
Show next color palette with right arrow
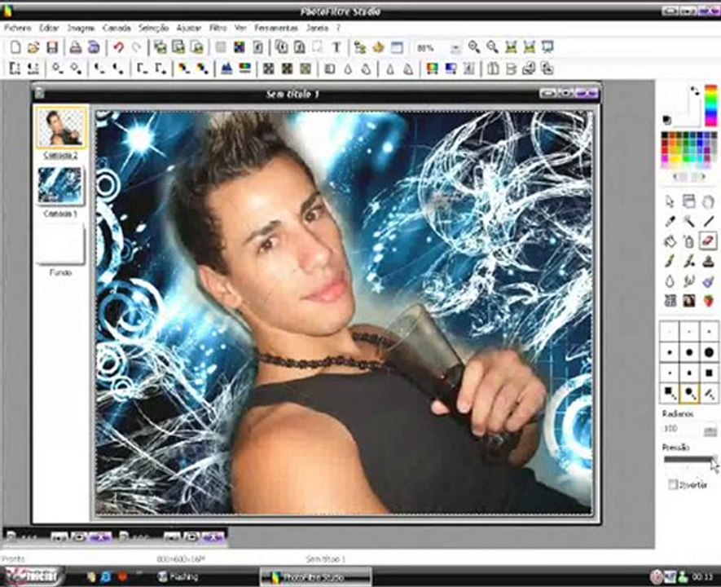coord(699,177)
